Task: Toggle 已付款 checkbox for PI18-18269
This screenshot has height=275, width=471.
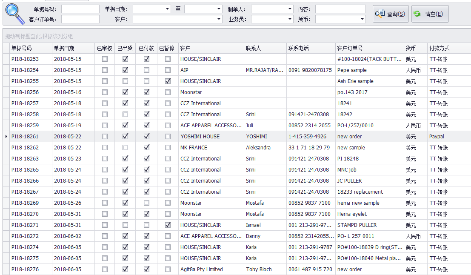Action: click(x=147, y=203)
